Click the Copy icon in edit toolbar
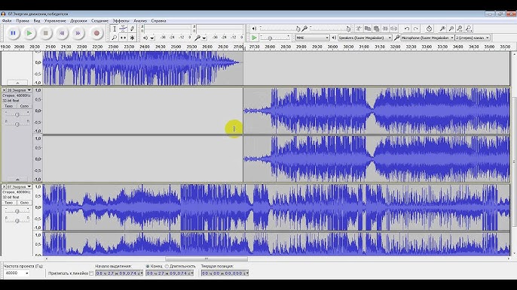 [367, 29]
